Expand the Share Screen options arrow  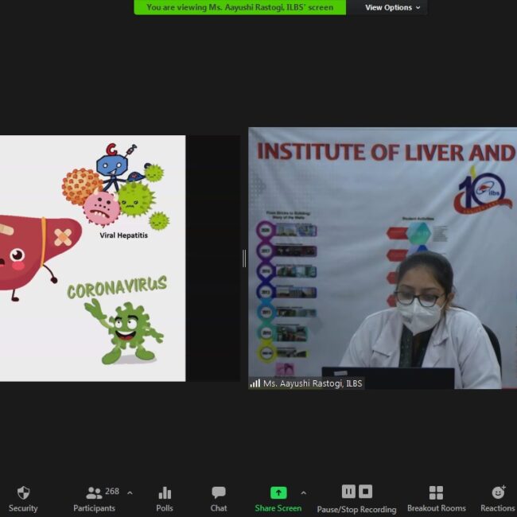click(x=303, y=493)
